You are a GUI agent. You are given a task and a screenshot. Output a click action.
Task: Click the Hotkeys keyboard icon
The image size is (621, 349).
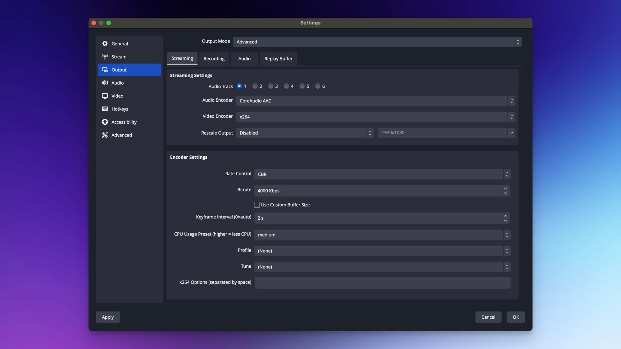coord(105,109)
